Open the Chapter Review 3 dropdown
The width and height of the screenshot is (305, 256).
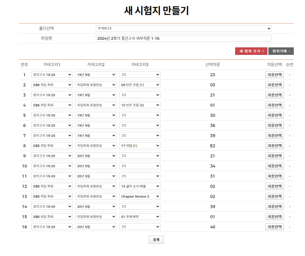[x=140, y=196]
